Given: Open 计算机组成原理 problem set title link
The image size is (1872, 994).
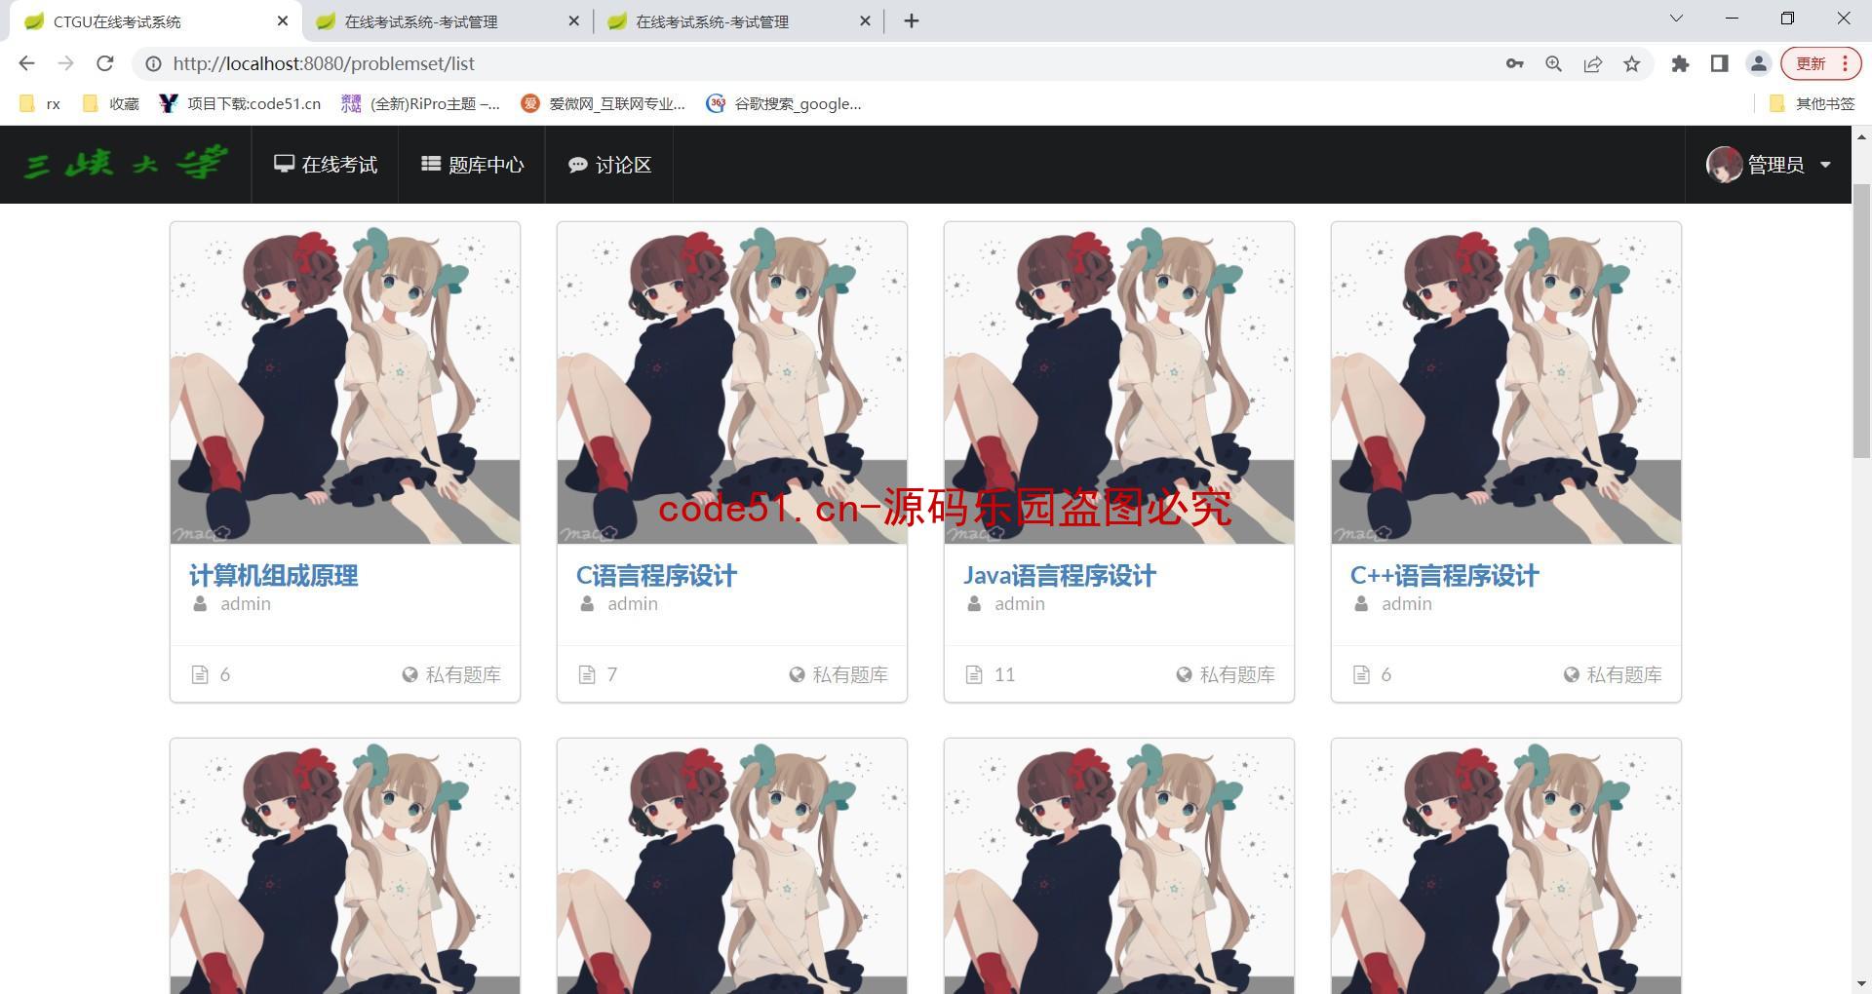Looking at the screenshot, I should pos(274,575).
